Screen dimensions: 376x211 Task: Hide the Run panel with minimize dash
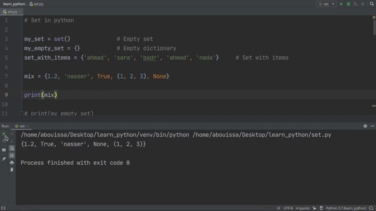point(372,126)
